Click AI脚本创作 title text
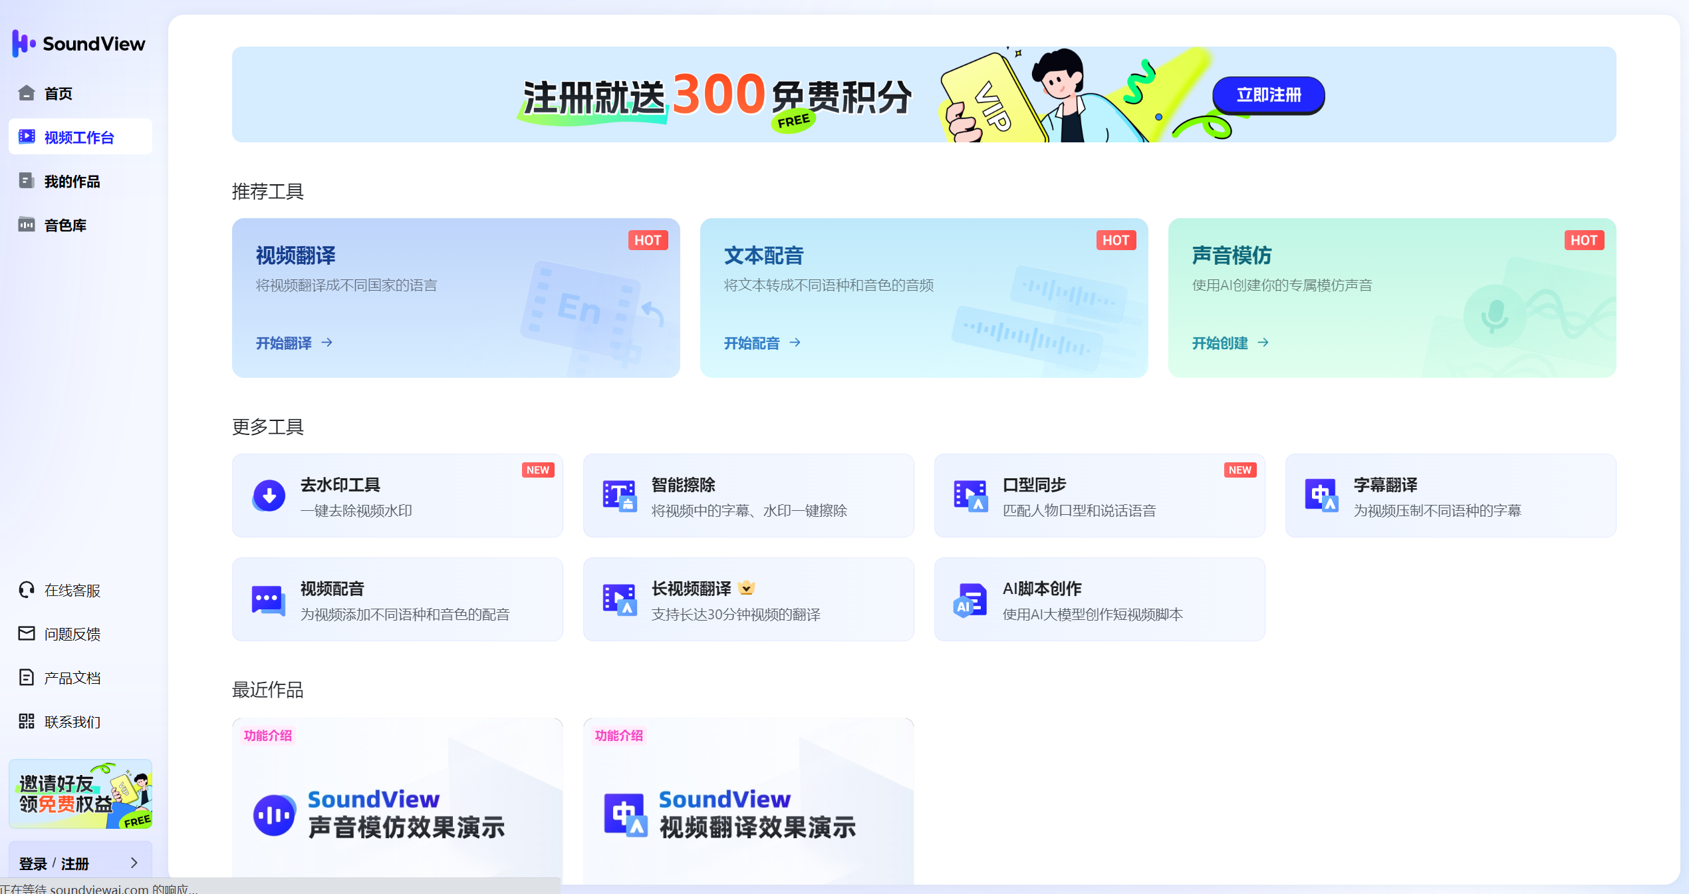This screenshot has width=1689, height=894. tap(1042, 589)
